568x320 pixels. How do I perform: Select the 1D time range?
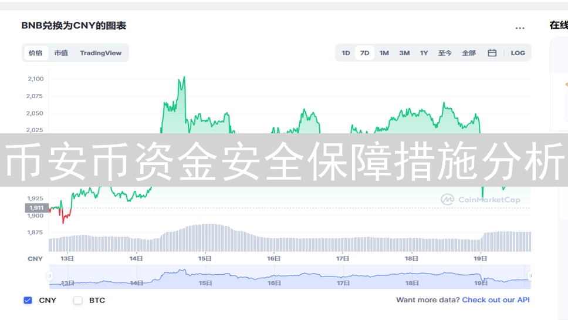click(346, 53)
